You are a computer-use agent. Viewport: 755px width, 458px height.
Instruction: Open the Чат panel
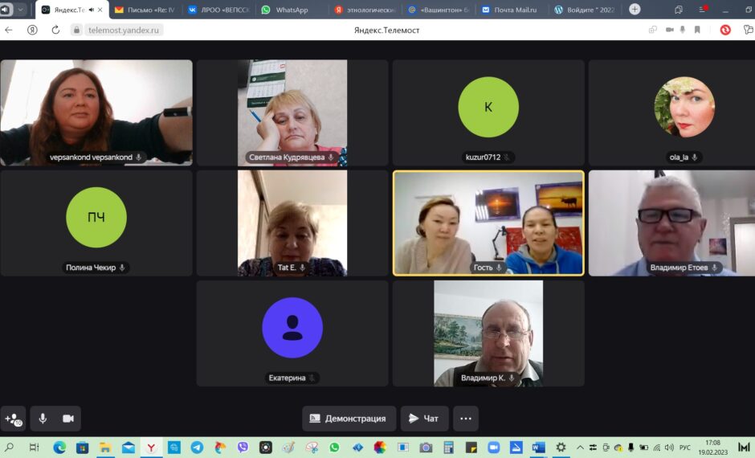[424, 419]
